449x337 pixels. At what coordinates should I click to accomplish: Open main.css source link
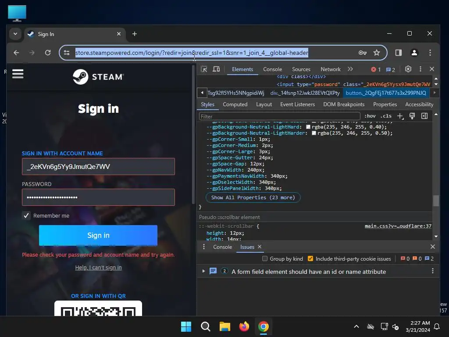tap(398, 226)
